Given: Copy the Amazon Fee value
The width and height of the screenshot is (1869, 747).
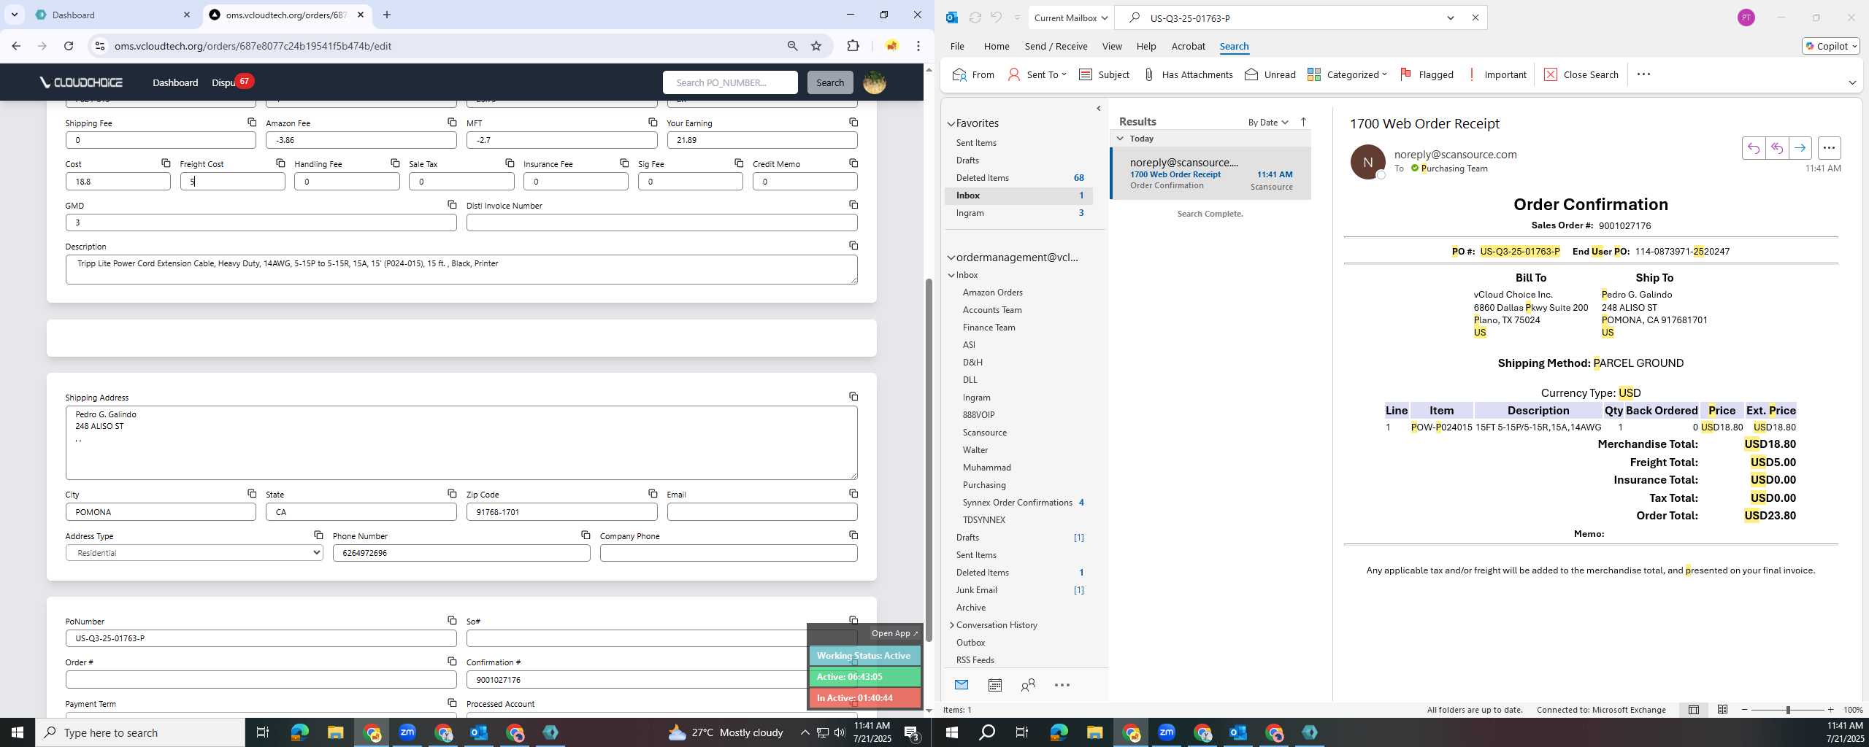Looking at the screenshot, I should point(452,123).
